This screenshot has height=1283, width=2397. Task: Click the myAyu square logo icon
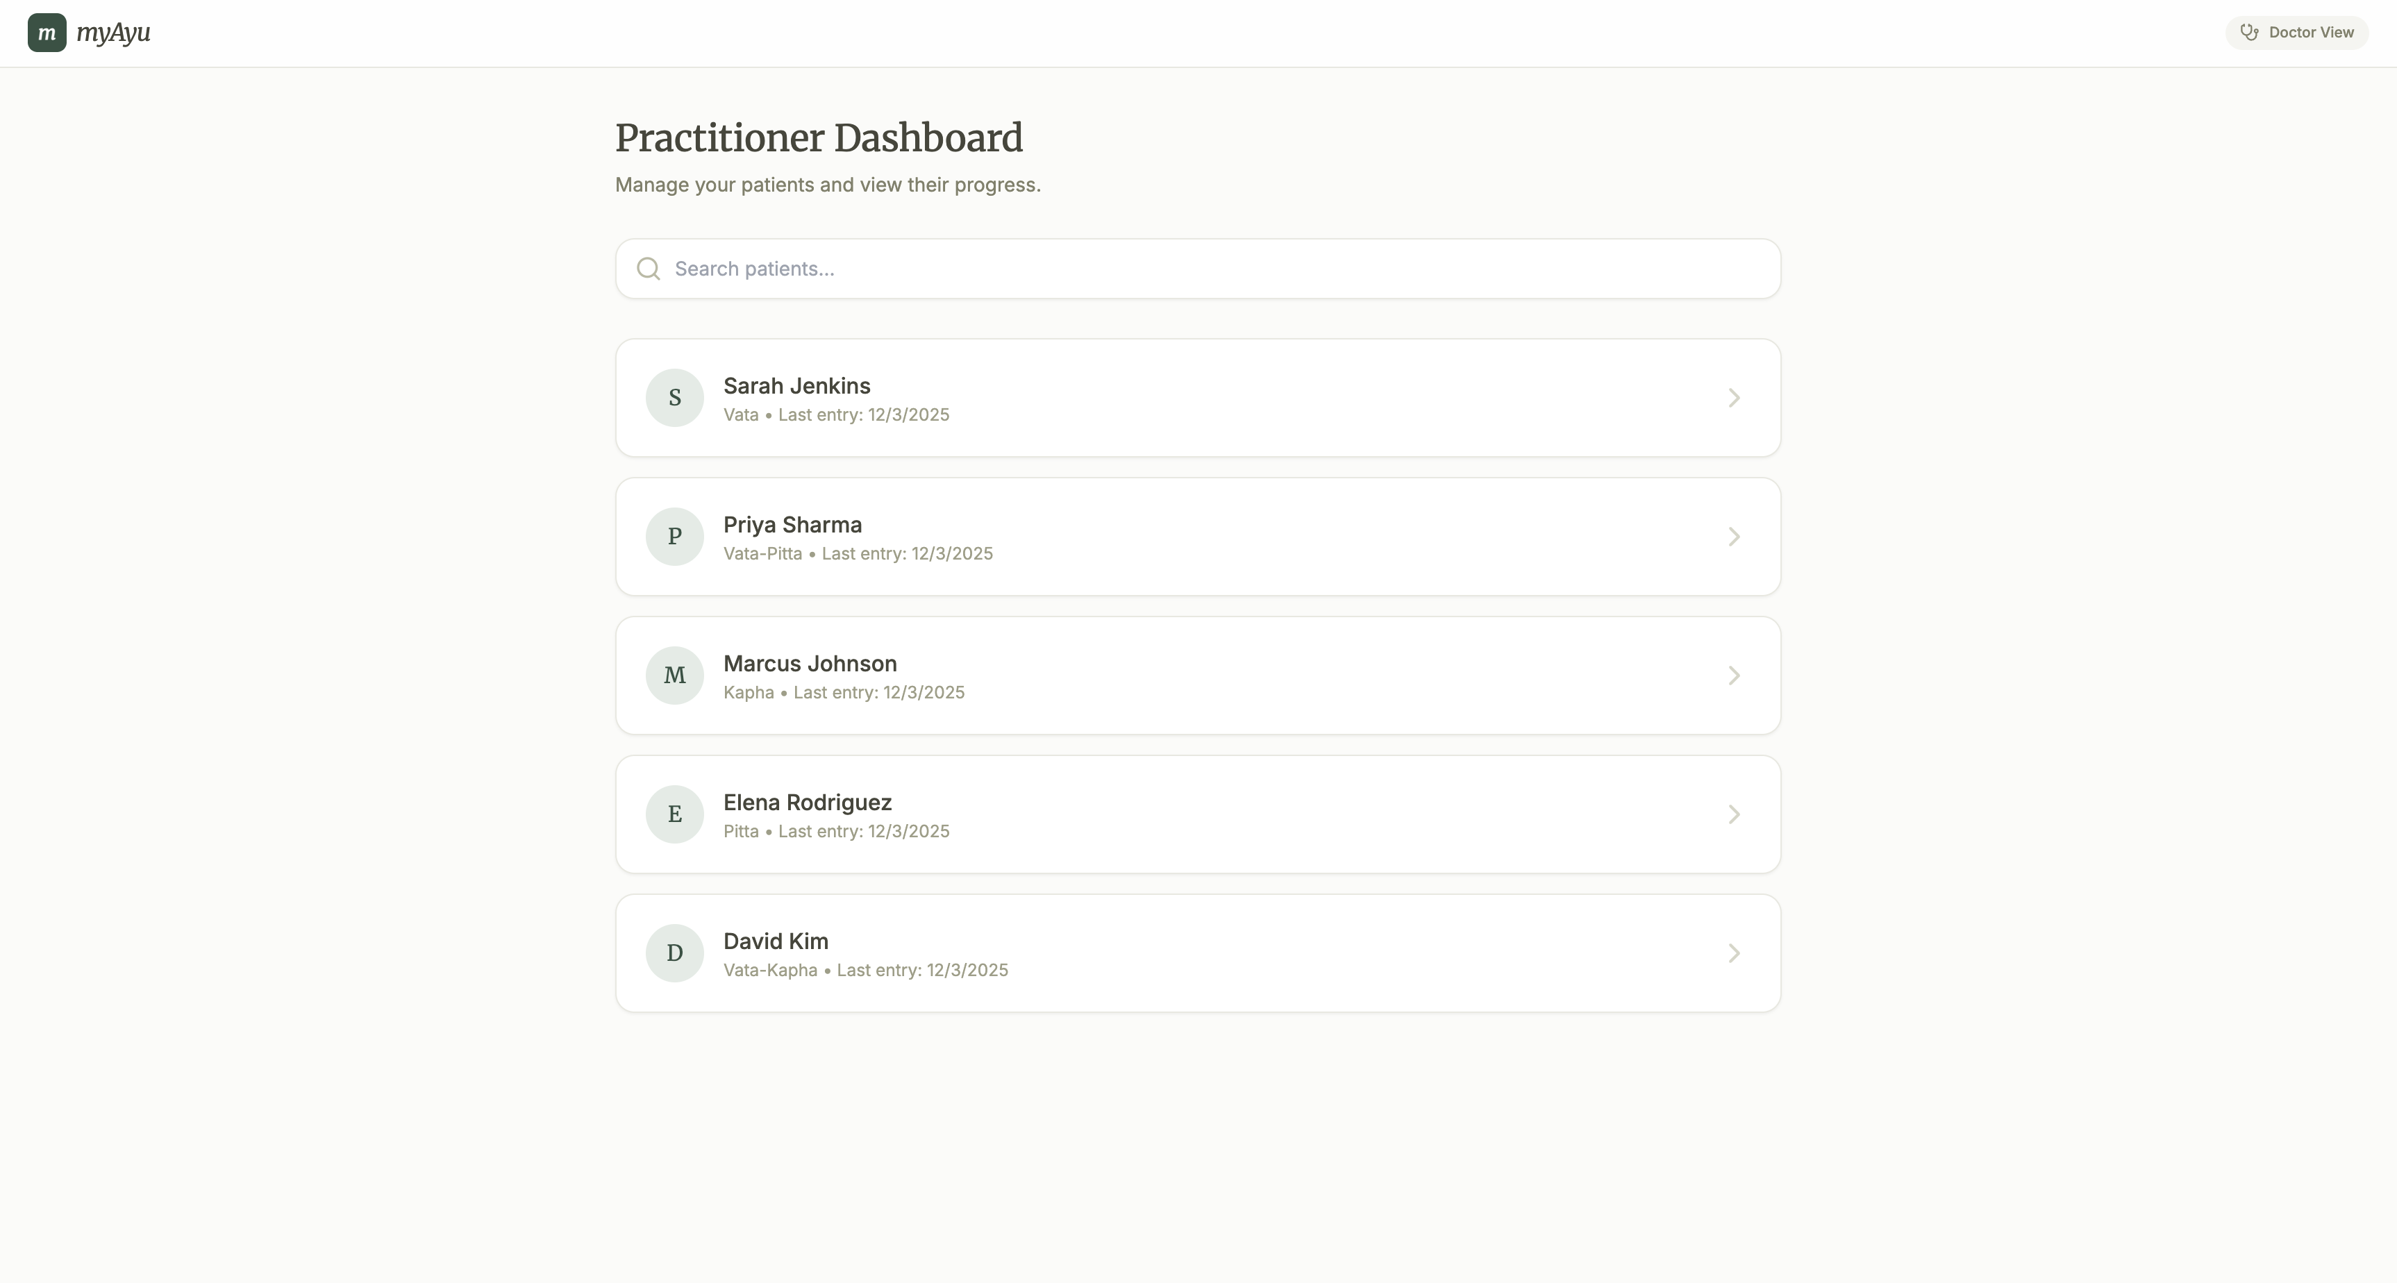point(47,33)
